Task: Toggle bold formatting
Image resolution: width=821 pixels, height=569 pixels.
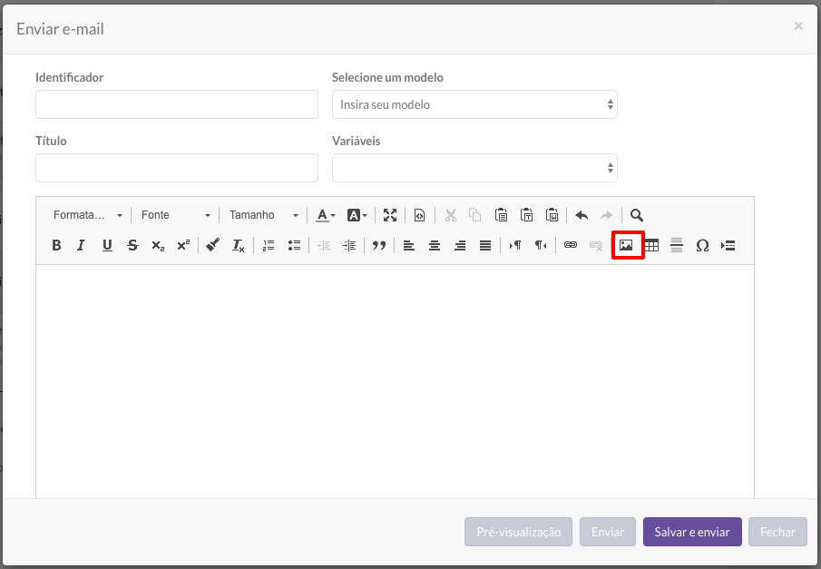Action: [x=56, y=245]
